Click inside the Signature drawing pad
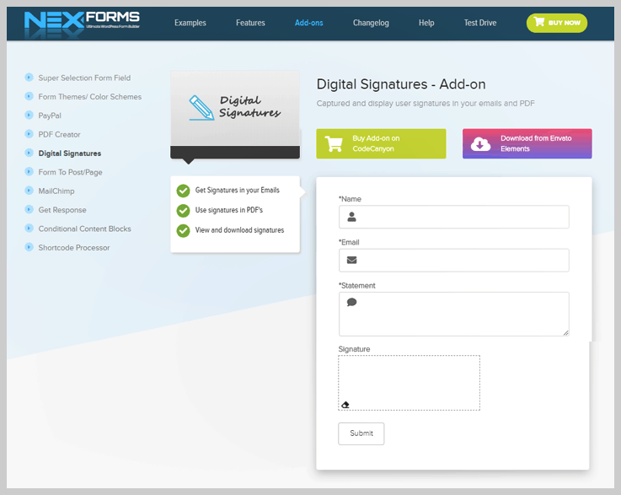The height and width of the screenshot is (495, 621). coord(410,383)
